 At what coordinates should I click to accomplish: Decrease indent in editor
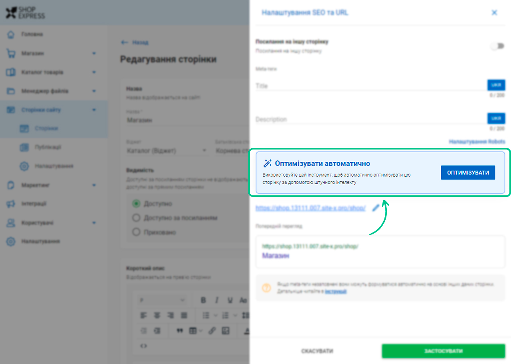tap(144, 331)
